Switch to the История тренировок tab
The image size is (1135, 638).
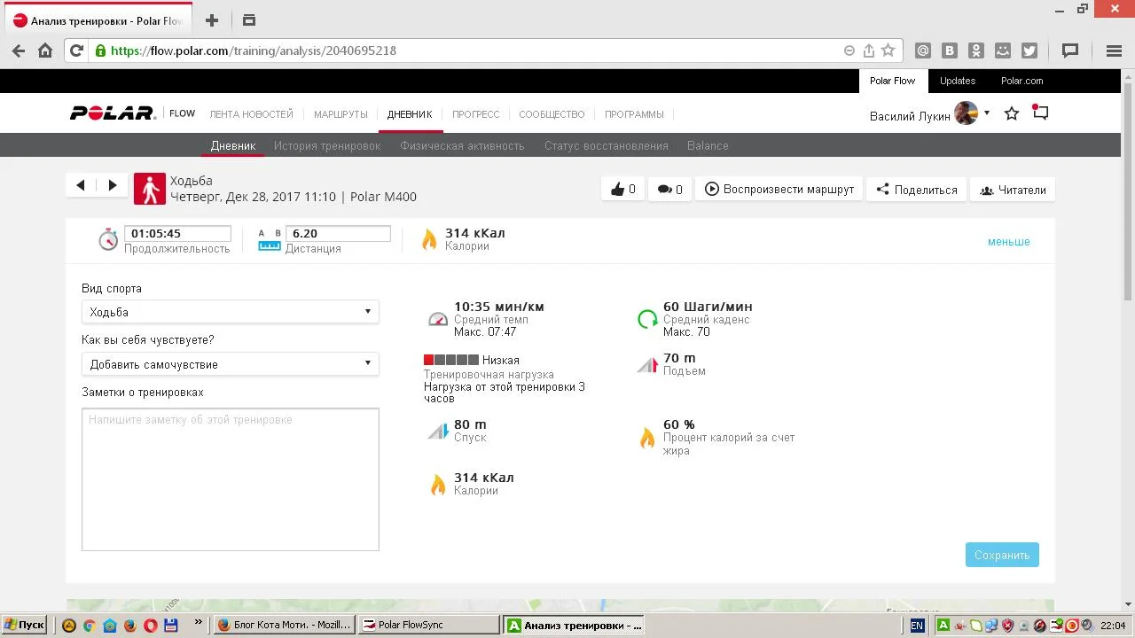pyautogui.click(x=327, y=146)
